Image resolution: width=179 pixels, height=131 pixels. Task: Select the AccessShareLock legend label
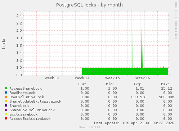click(26, 89)
